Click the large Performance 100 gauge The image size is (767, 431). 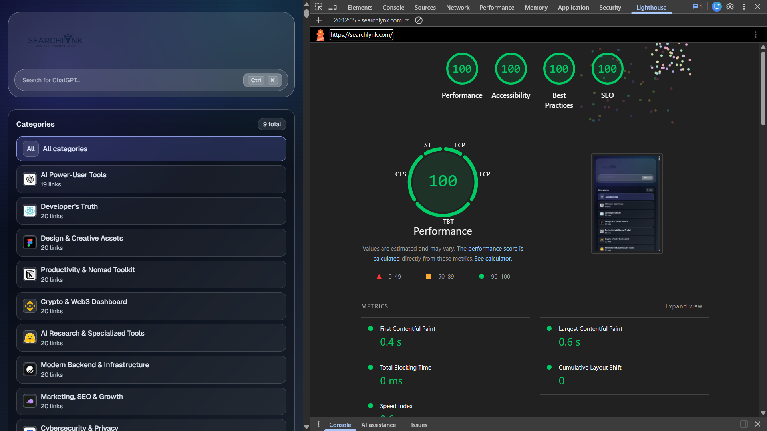(443, 182)
